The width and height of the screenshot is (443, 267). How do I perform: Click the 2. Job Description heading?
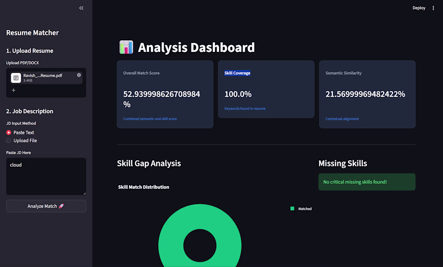[30, 111]
